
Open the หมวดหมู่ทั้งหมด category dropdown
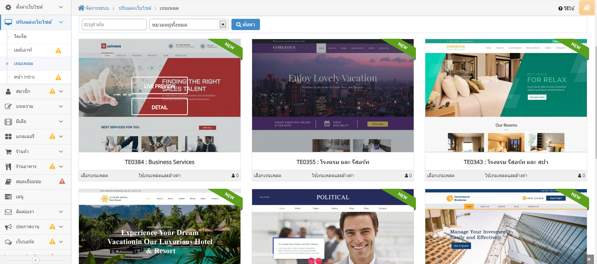click(x=189, y=24)
